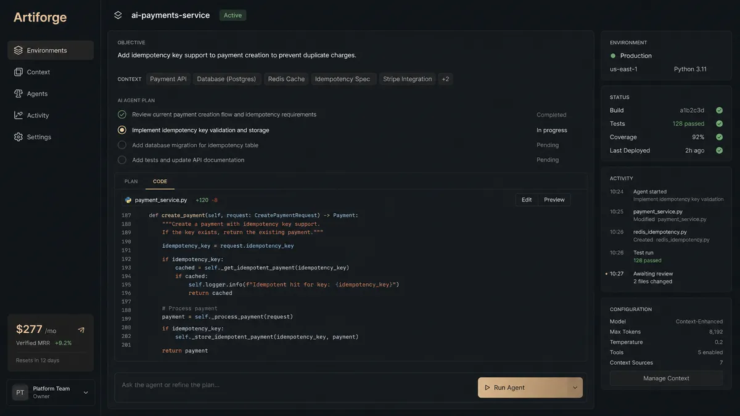Click the 5 enabled tools value

click(x=710, y=353)
